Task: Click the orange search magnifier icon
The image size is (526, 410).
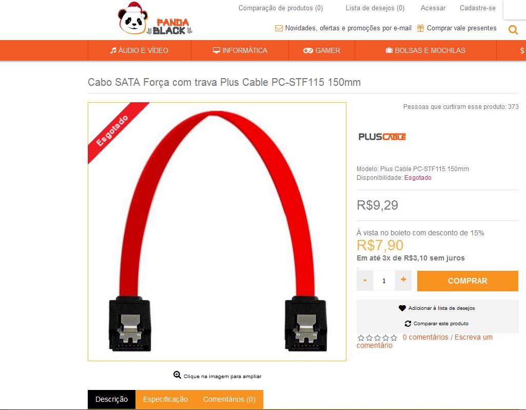Action: (x=513, y=30)
